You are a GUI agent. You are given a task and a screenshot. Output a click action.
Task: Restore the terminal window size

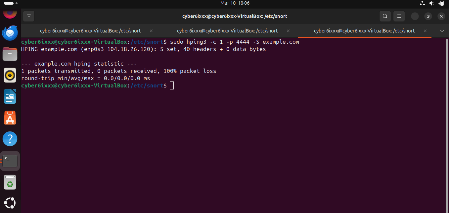428,16
